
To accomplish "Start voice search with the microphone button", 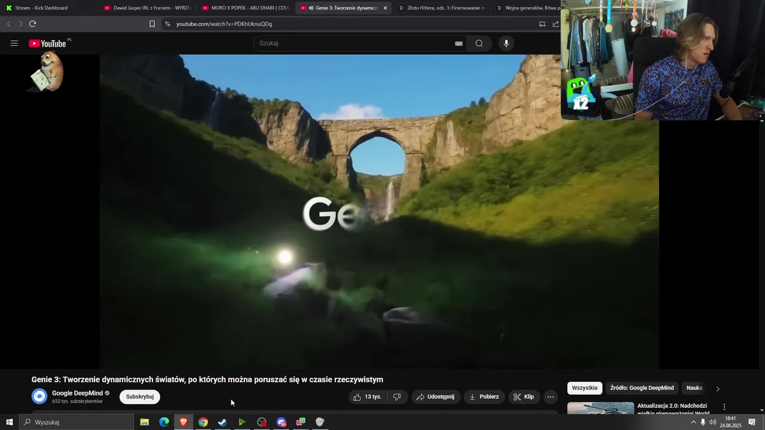I will [x=506, y=43].
